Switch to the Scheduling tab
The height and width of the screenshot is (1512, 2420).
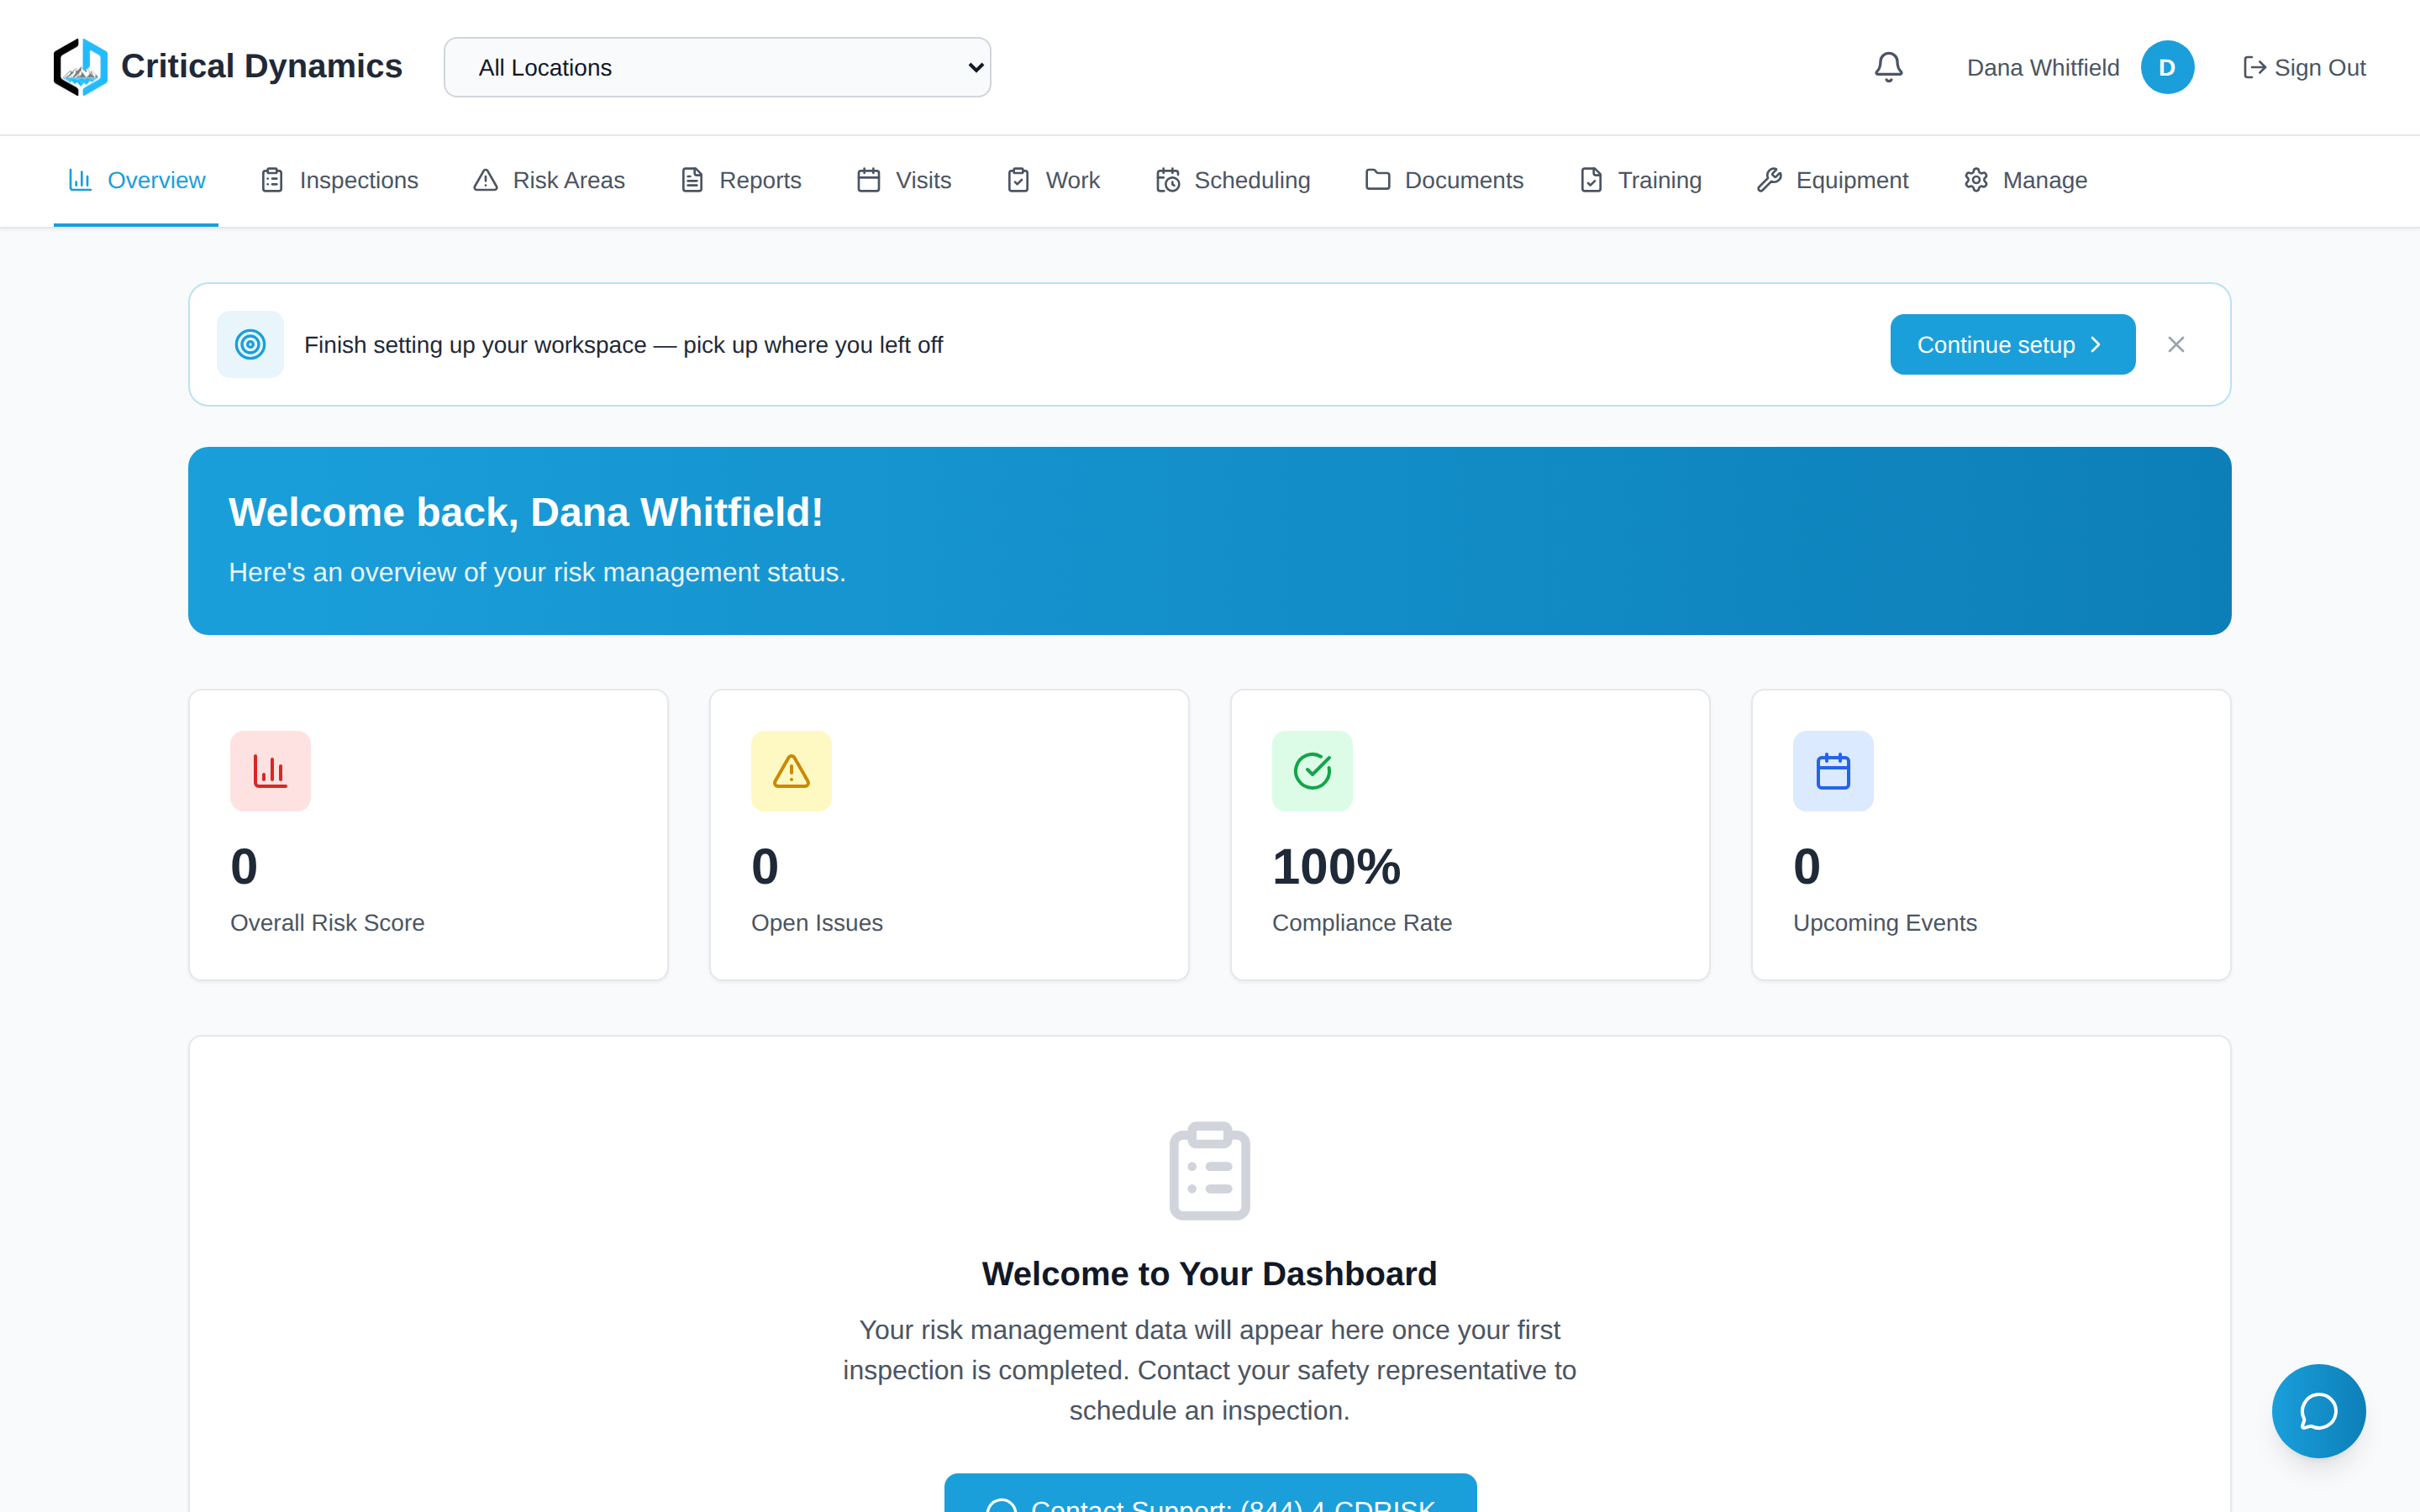pos(1232,180)
